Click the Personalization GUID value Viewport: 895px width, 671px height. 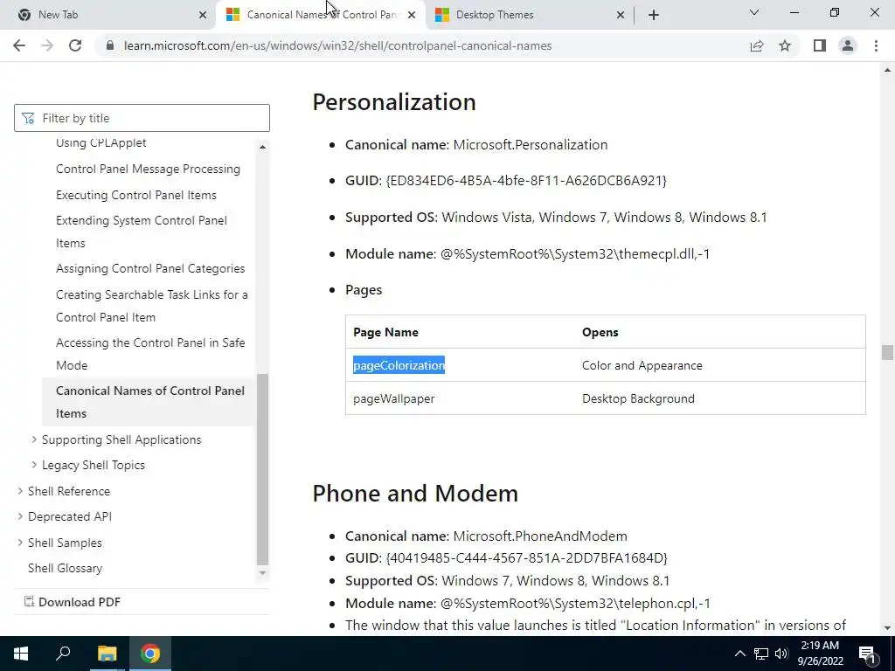(526, 180)
